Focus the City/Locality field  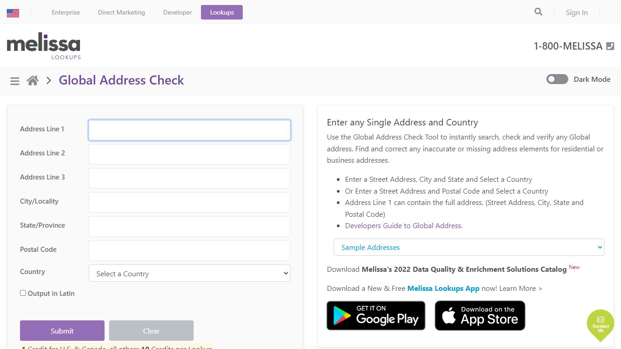coord(190,202)
